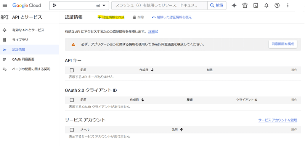
Task: Sort OAuth clients by 作成日 arrow
Action: tap(143, 100)
